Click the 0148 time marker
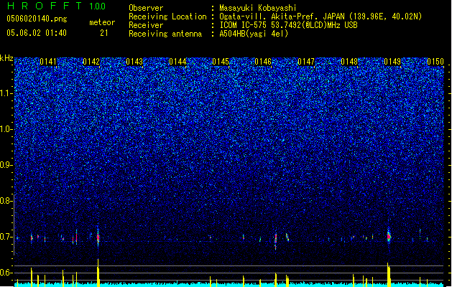 tap(349, 62)
